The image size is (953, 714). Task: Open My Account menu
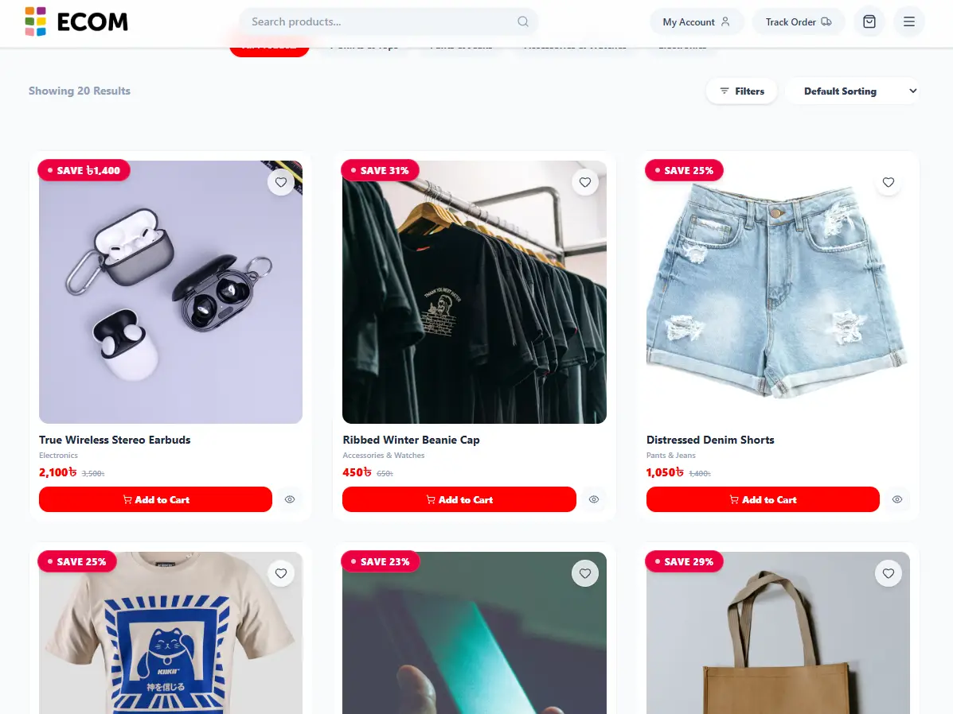(697, 21)
